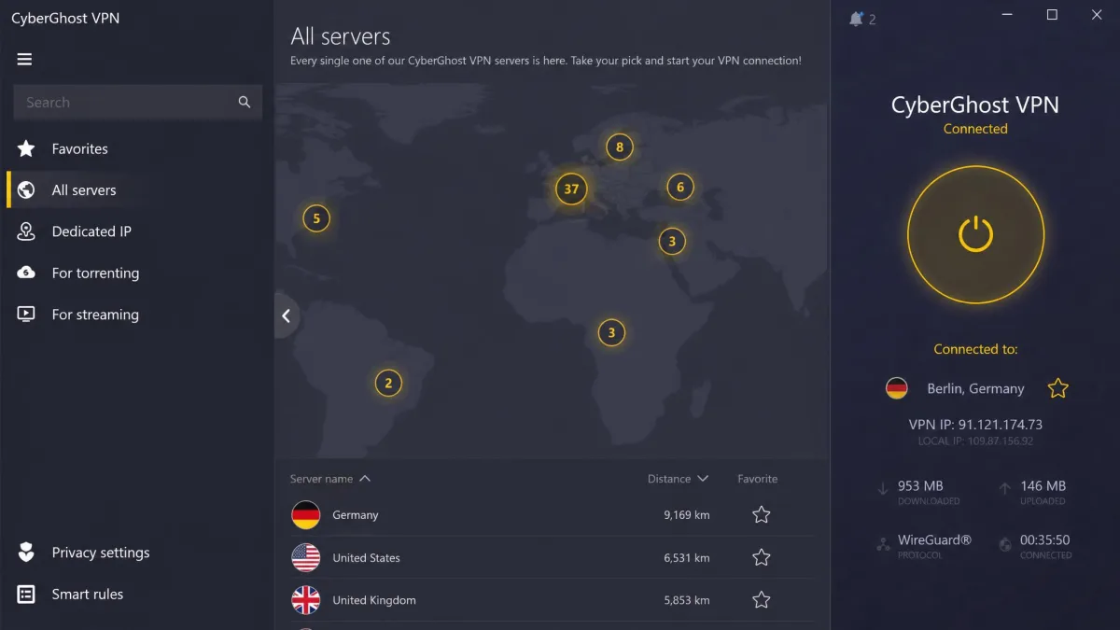The image size is (1120, 630).
Task: Click the German flag beside Berlin
Action: click(896, 388)
